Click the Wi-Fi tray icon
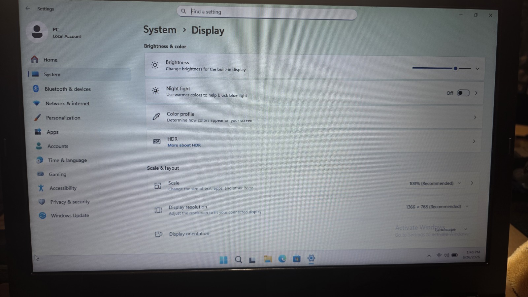 [x=439, y=255]
